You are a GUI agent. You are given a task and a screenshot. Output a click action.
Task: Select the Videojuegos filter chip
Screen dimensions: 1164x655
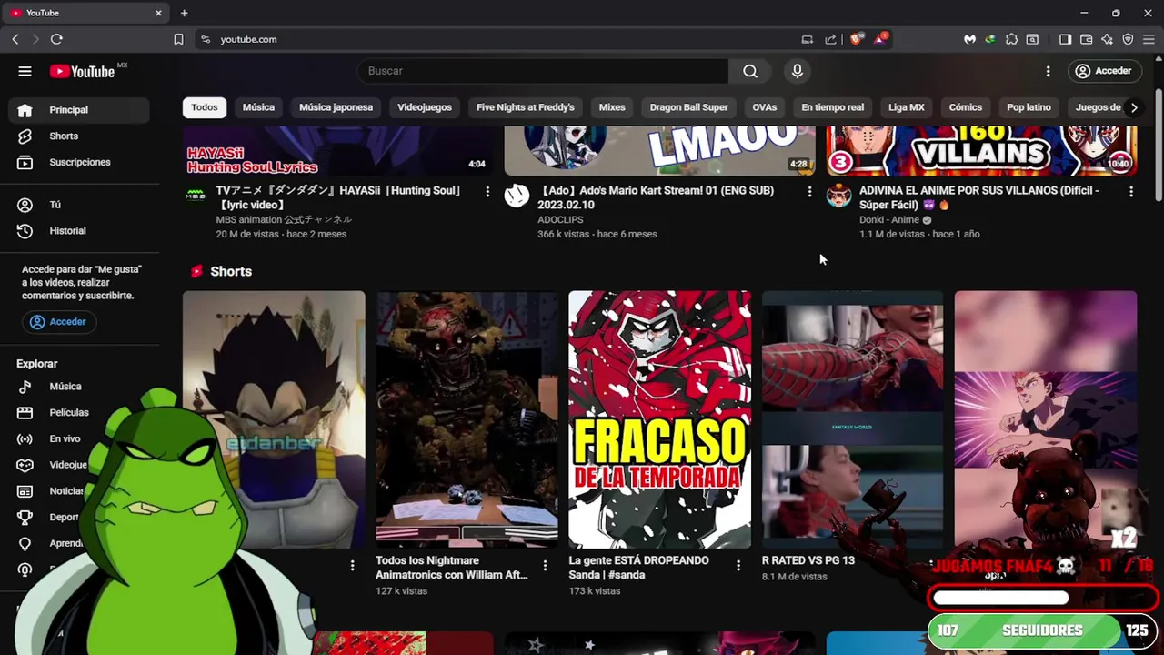pos(425,107)
